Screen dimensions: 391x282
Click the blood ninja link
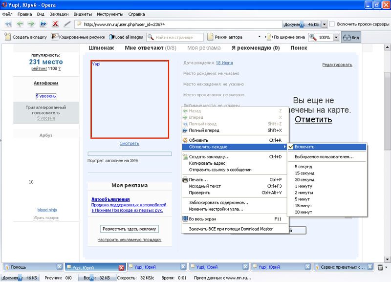coord(47,210)
